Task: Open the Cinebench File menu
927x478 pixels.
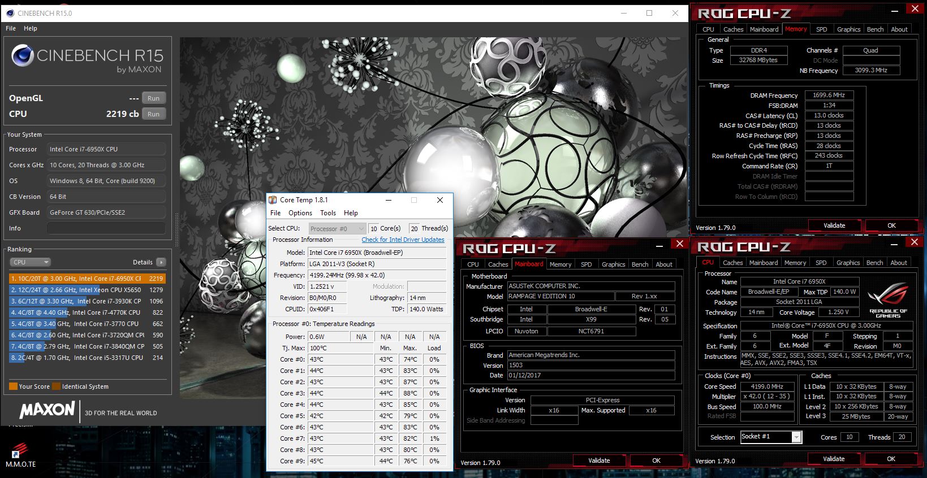Action: point(11,28)
